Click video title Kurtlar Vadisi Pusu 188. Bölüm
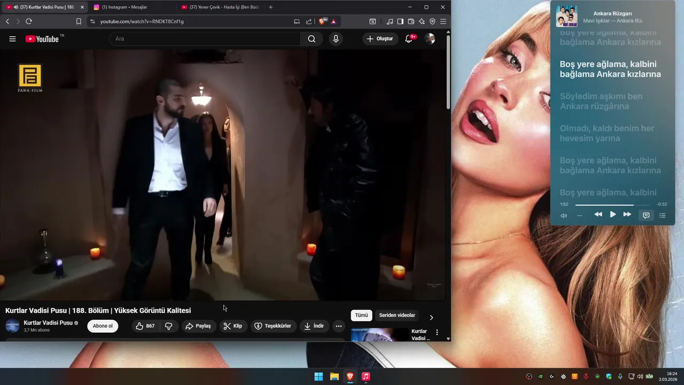684x385 pixels. 98,311
